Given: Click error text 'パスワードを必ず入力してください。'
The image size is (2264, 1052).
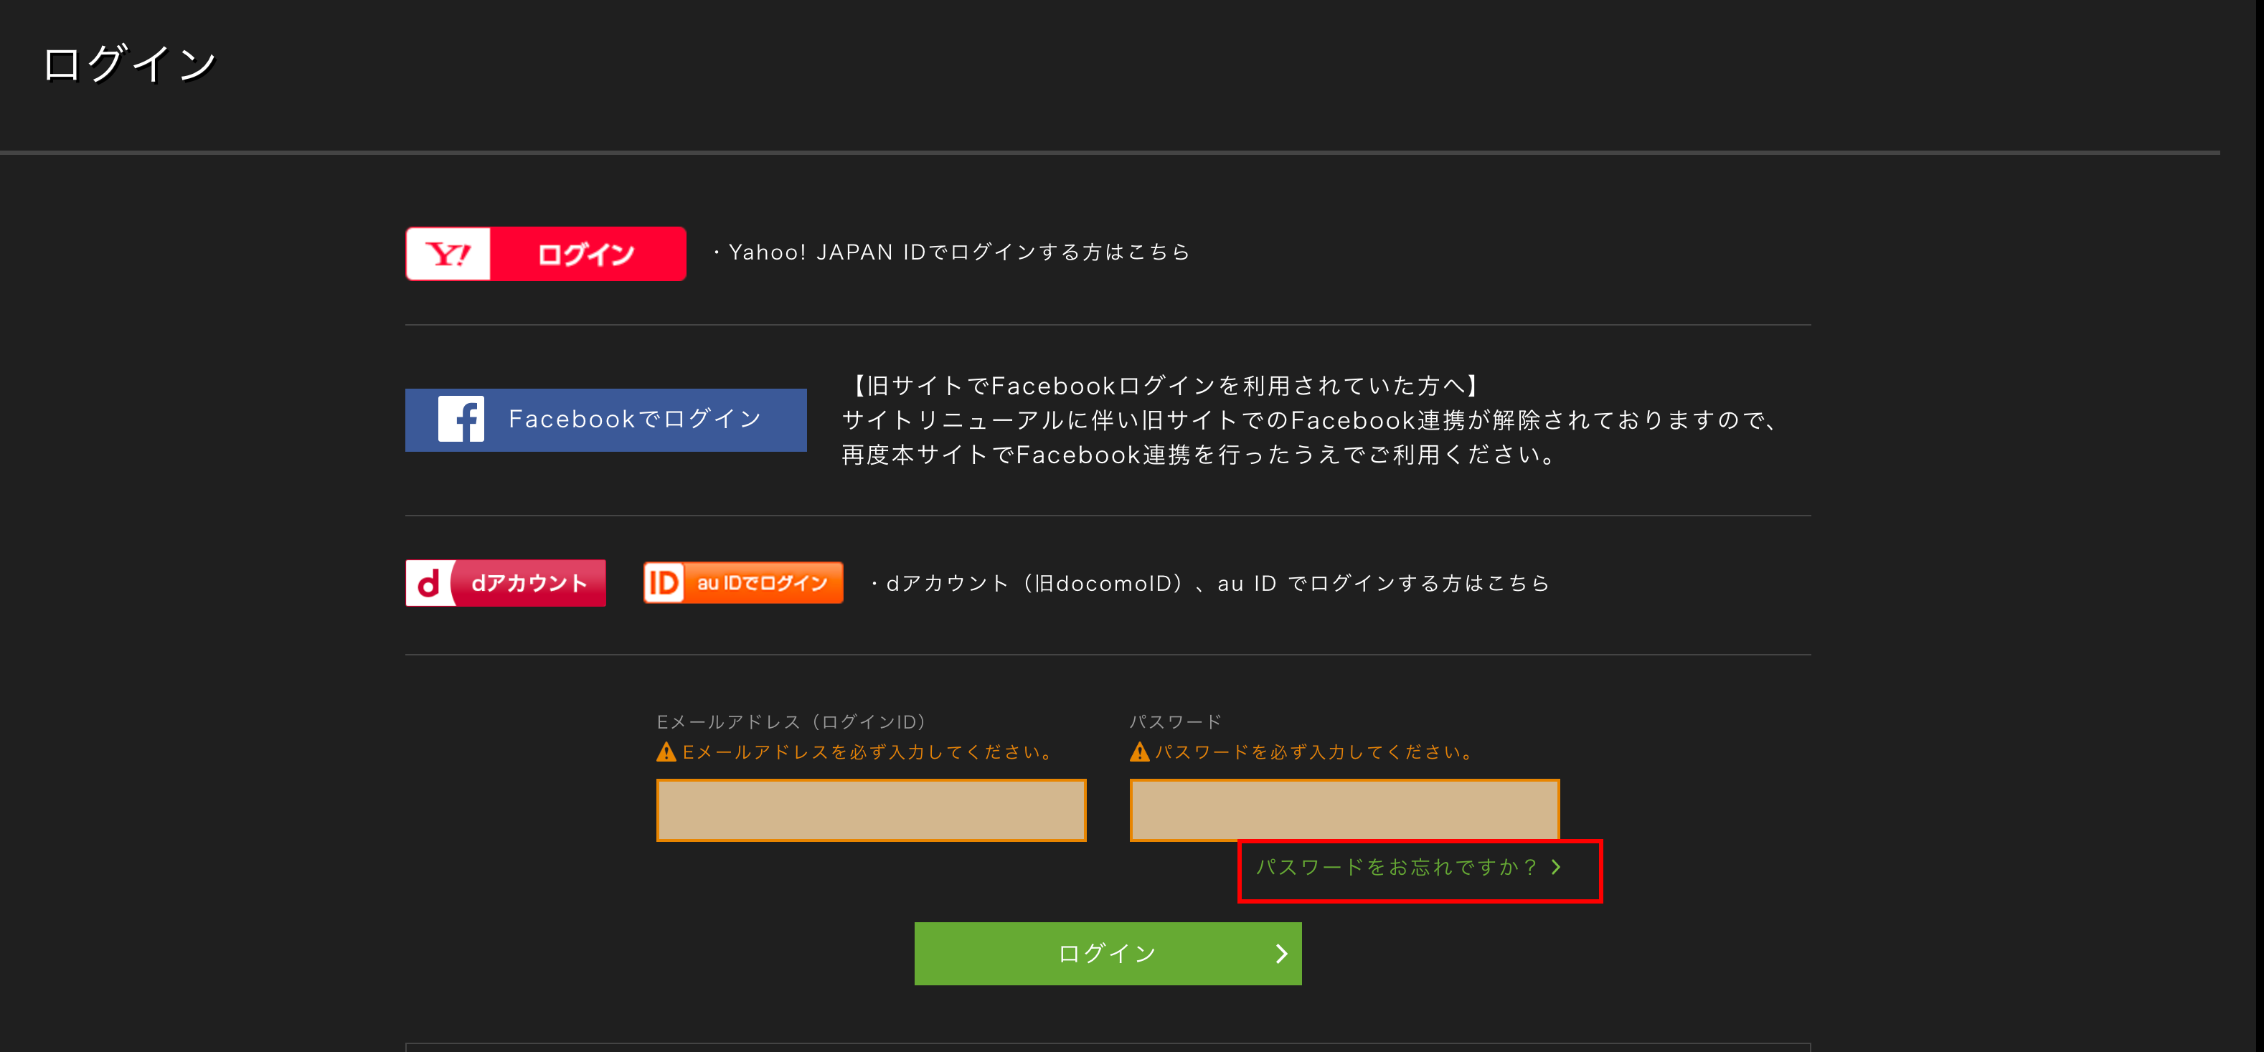Looking at the screenshot, I should click(1316, 752).
